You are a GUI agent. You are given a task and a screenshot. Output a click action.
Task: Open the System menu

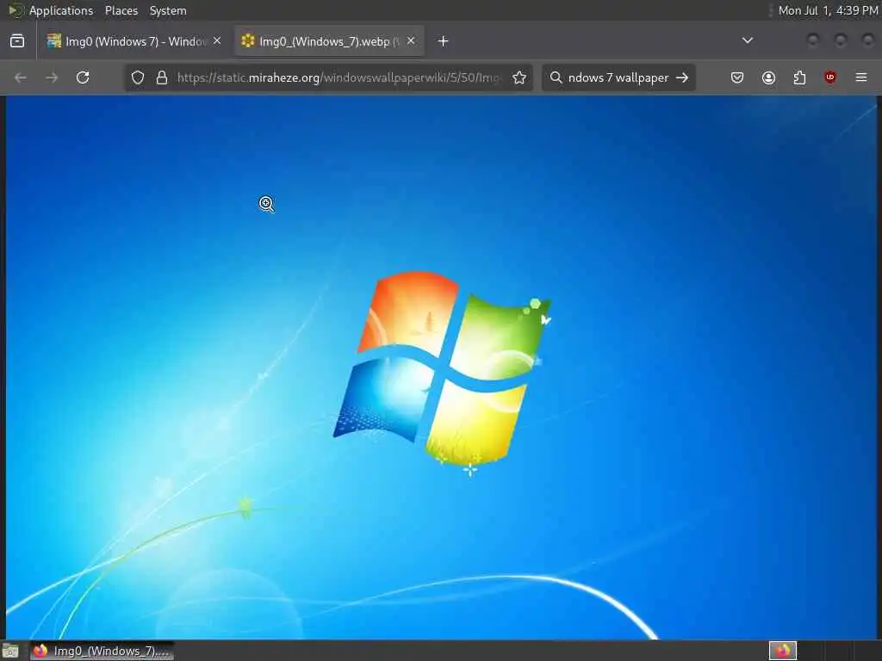[168, 10]
